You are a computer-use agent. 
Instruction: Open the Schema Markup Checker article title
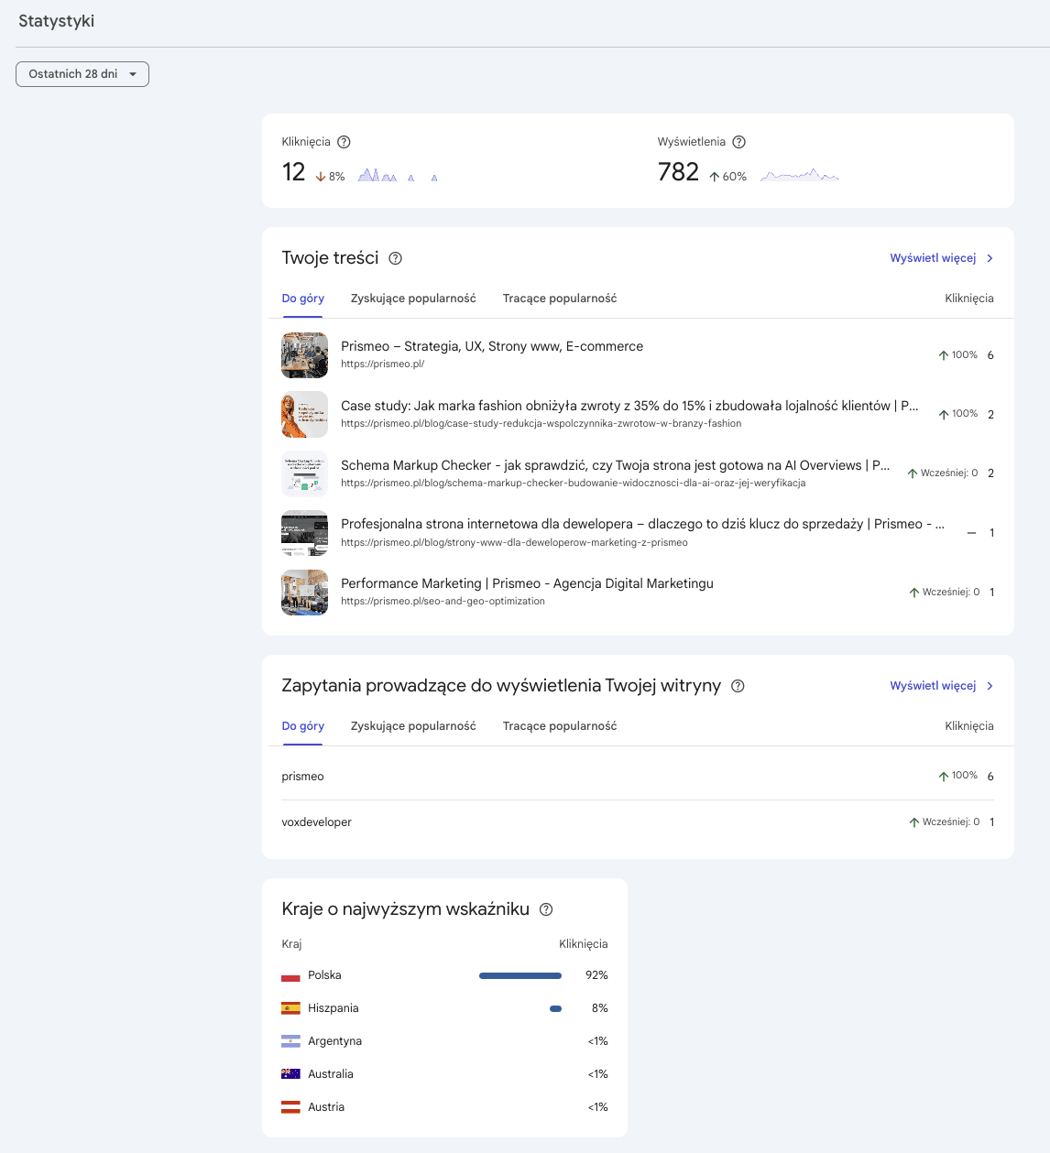coord(616,465)
